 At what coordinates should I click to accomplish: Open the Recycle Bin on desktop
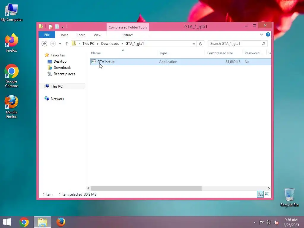pos(289,197)
